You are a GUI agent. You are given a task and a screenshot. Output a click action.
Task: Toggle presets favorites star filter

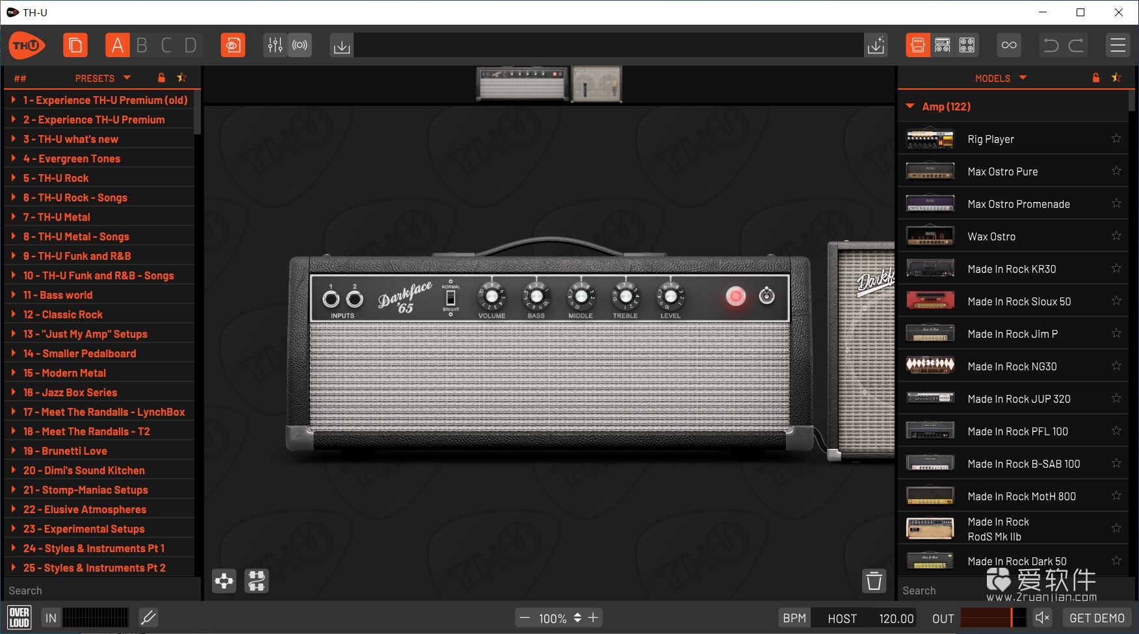coord(181,78)
